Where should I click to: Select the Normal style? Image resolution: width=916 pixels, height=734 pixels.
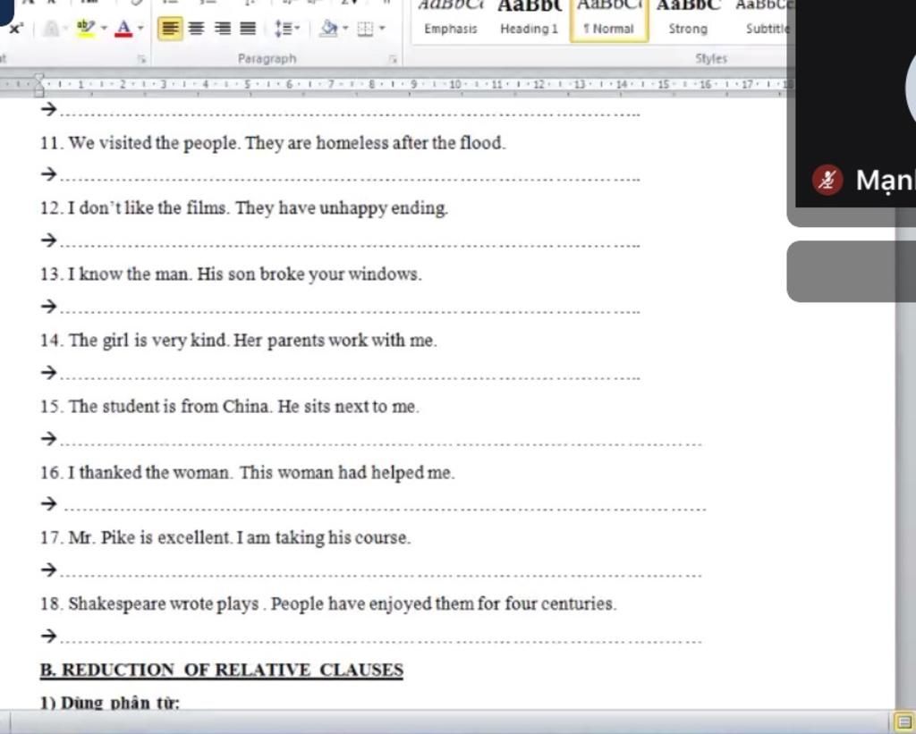coord(609,21)
